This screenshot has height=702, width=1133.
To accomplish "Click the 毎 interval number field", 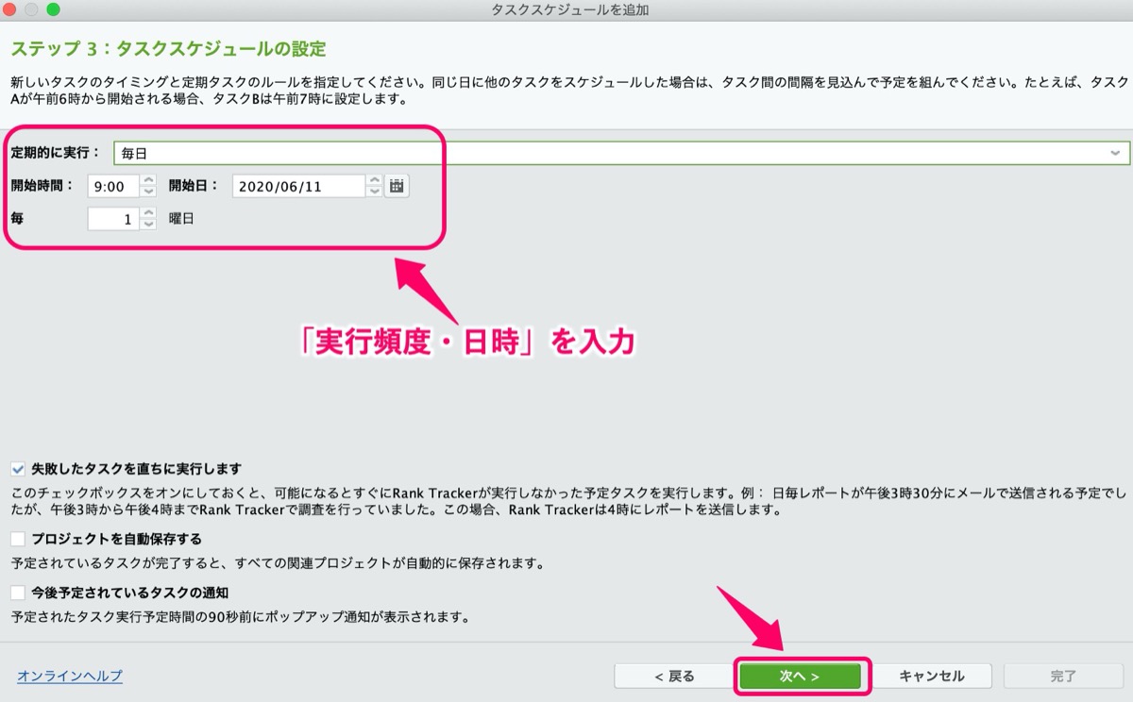I will [x=113, y=219].
